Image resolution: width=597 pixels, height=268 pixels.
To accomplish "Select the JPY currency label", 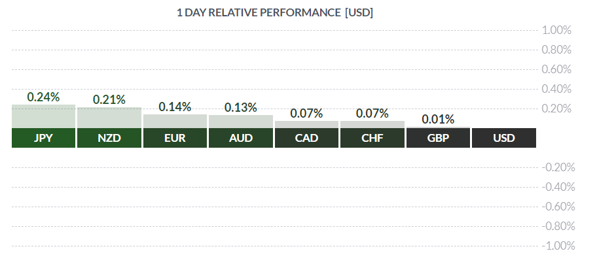I will tap(43, 138).
